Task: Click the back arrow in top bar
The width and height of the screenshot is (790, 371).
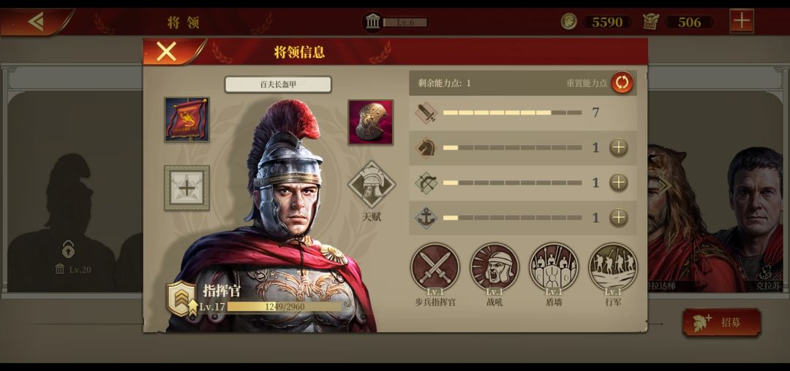Action: (35, 22)
